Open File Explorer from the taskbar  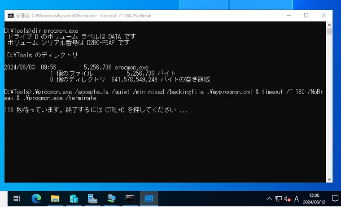55,198
